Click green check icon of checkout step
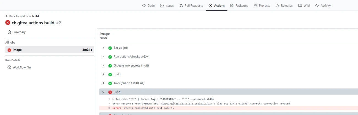This screenshot has height=115, width=358. (x=110, y=57)
